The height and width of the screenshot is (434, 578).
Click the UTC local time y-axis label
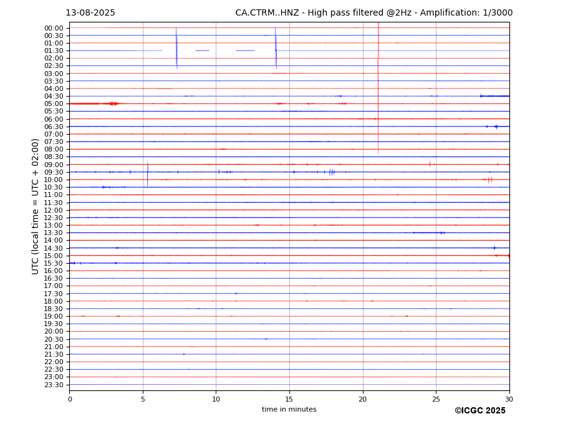(35, 206)
